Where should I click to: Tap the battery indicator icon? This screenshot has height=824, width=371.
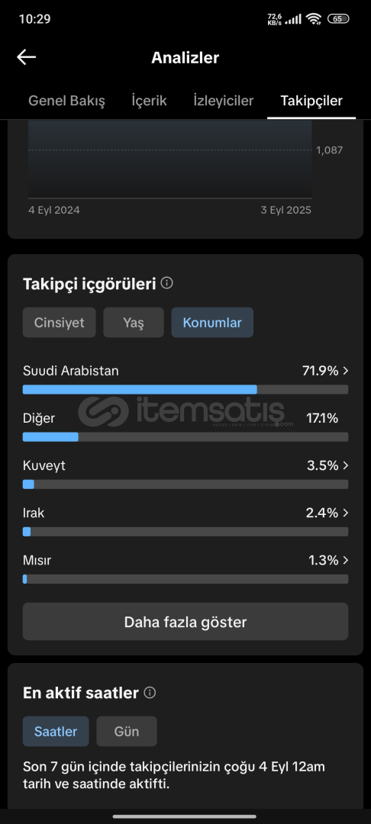coord(338,19)
